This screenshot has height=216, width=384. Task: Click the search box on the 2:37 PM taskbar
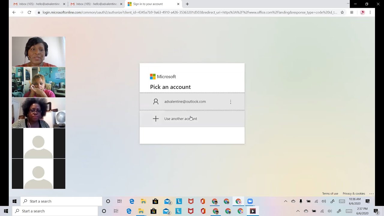pyautogui.click(x=55, y=211)
